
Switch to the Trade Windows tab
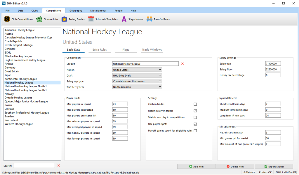(152, 50)
